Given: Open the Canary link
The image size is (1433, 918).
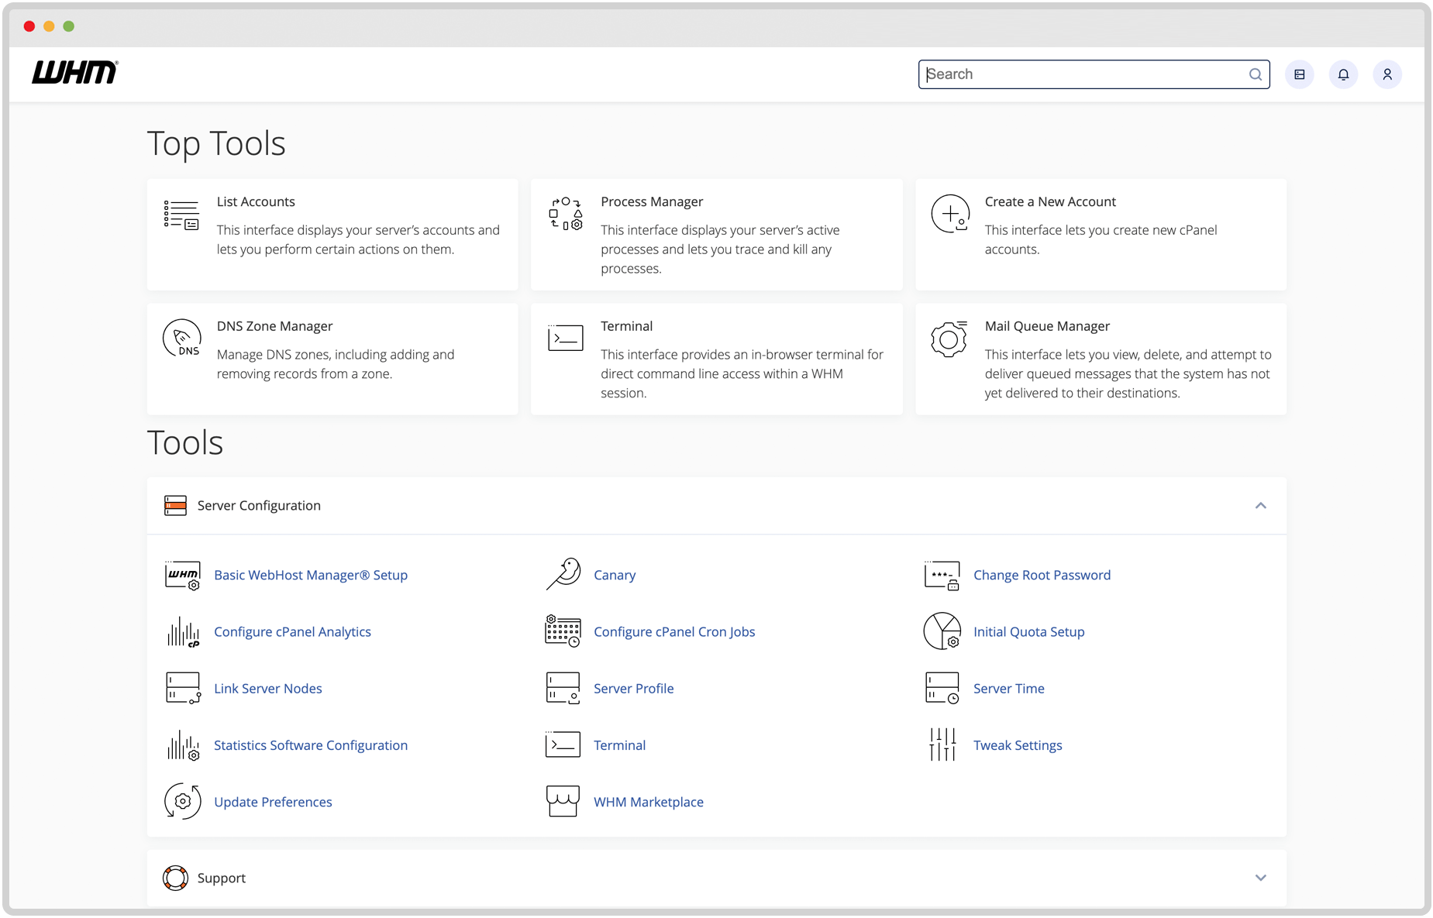Looking at the screenshot, I should tap(615, 575).
